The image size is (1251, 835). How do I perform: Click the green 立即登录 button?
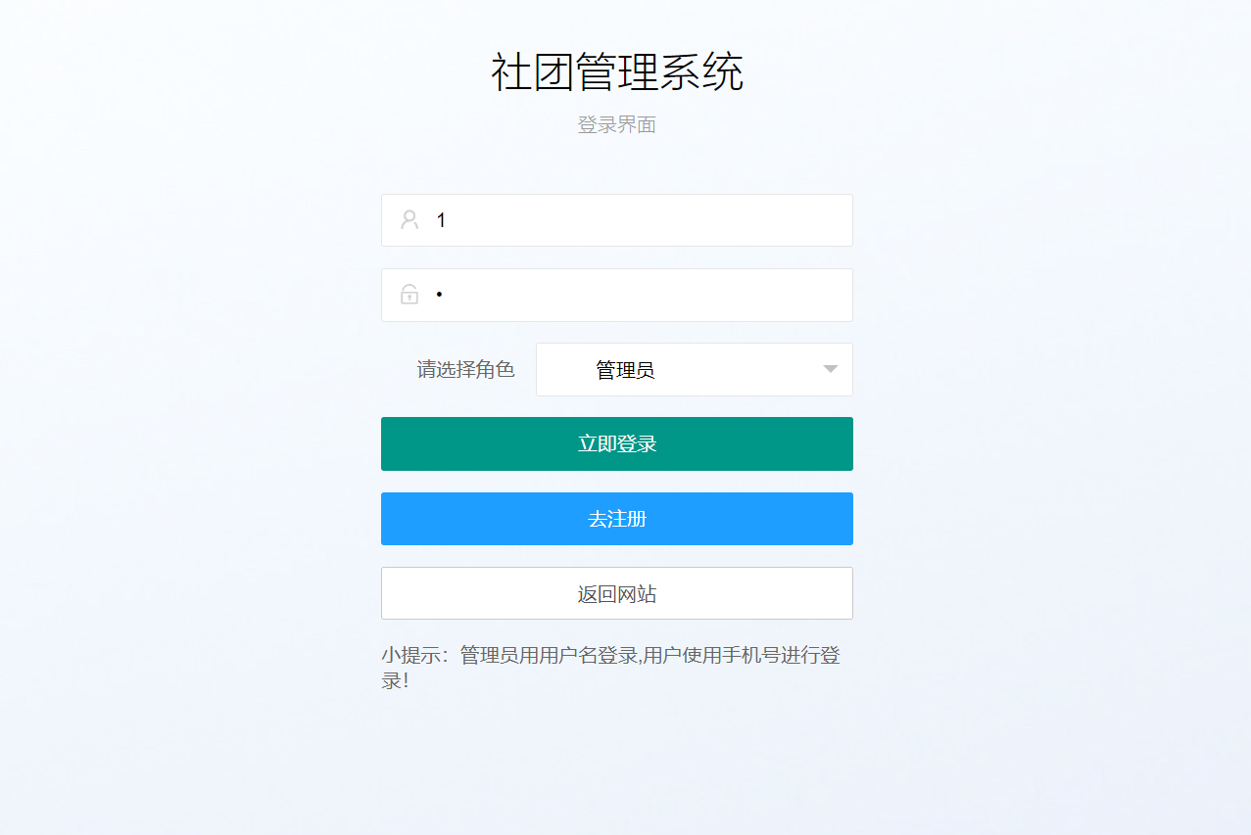(617, 443)
